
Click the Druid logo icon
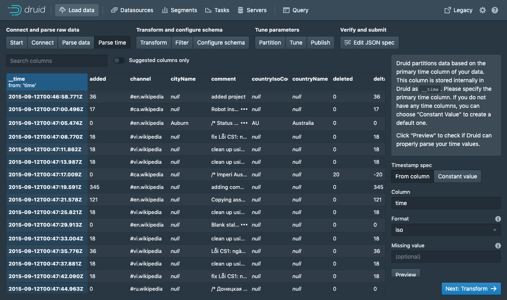pyautogui.click(x=15, y=10)
